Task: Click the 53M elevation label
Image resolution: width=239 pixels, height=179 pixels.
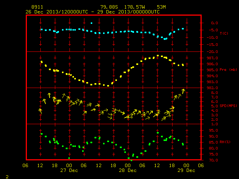Action: [x=161, y=7]
